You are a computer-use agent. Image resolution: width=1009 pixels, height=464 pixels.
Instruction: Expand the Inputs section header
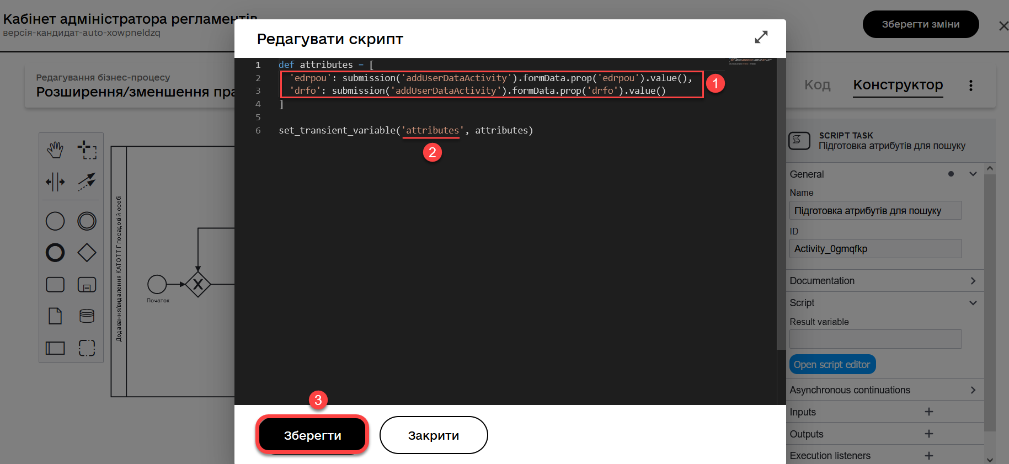point(803,412)
